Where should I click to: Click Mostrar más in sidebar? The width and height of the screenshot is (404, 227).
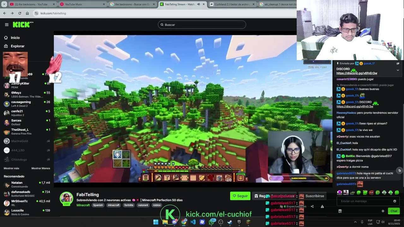point(11,168)
